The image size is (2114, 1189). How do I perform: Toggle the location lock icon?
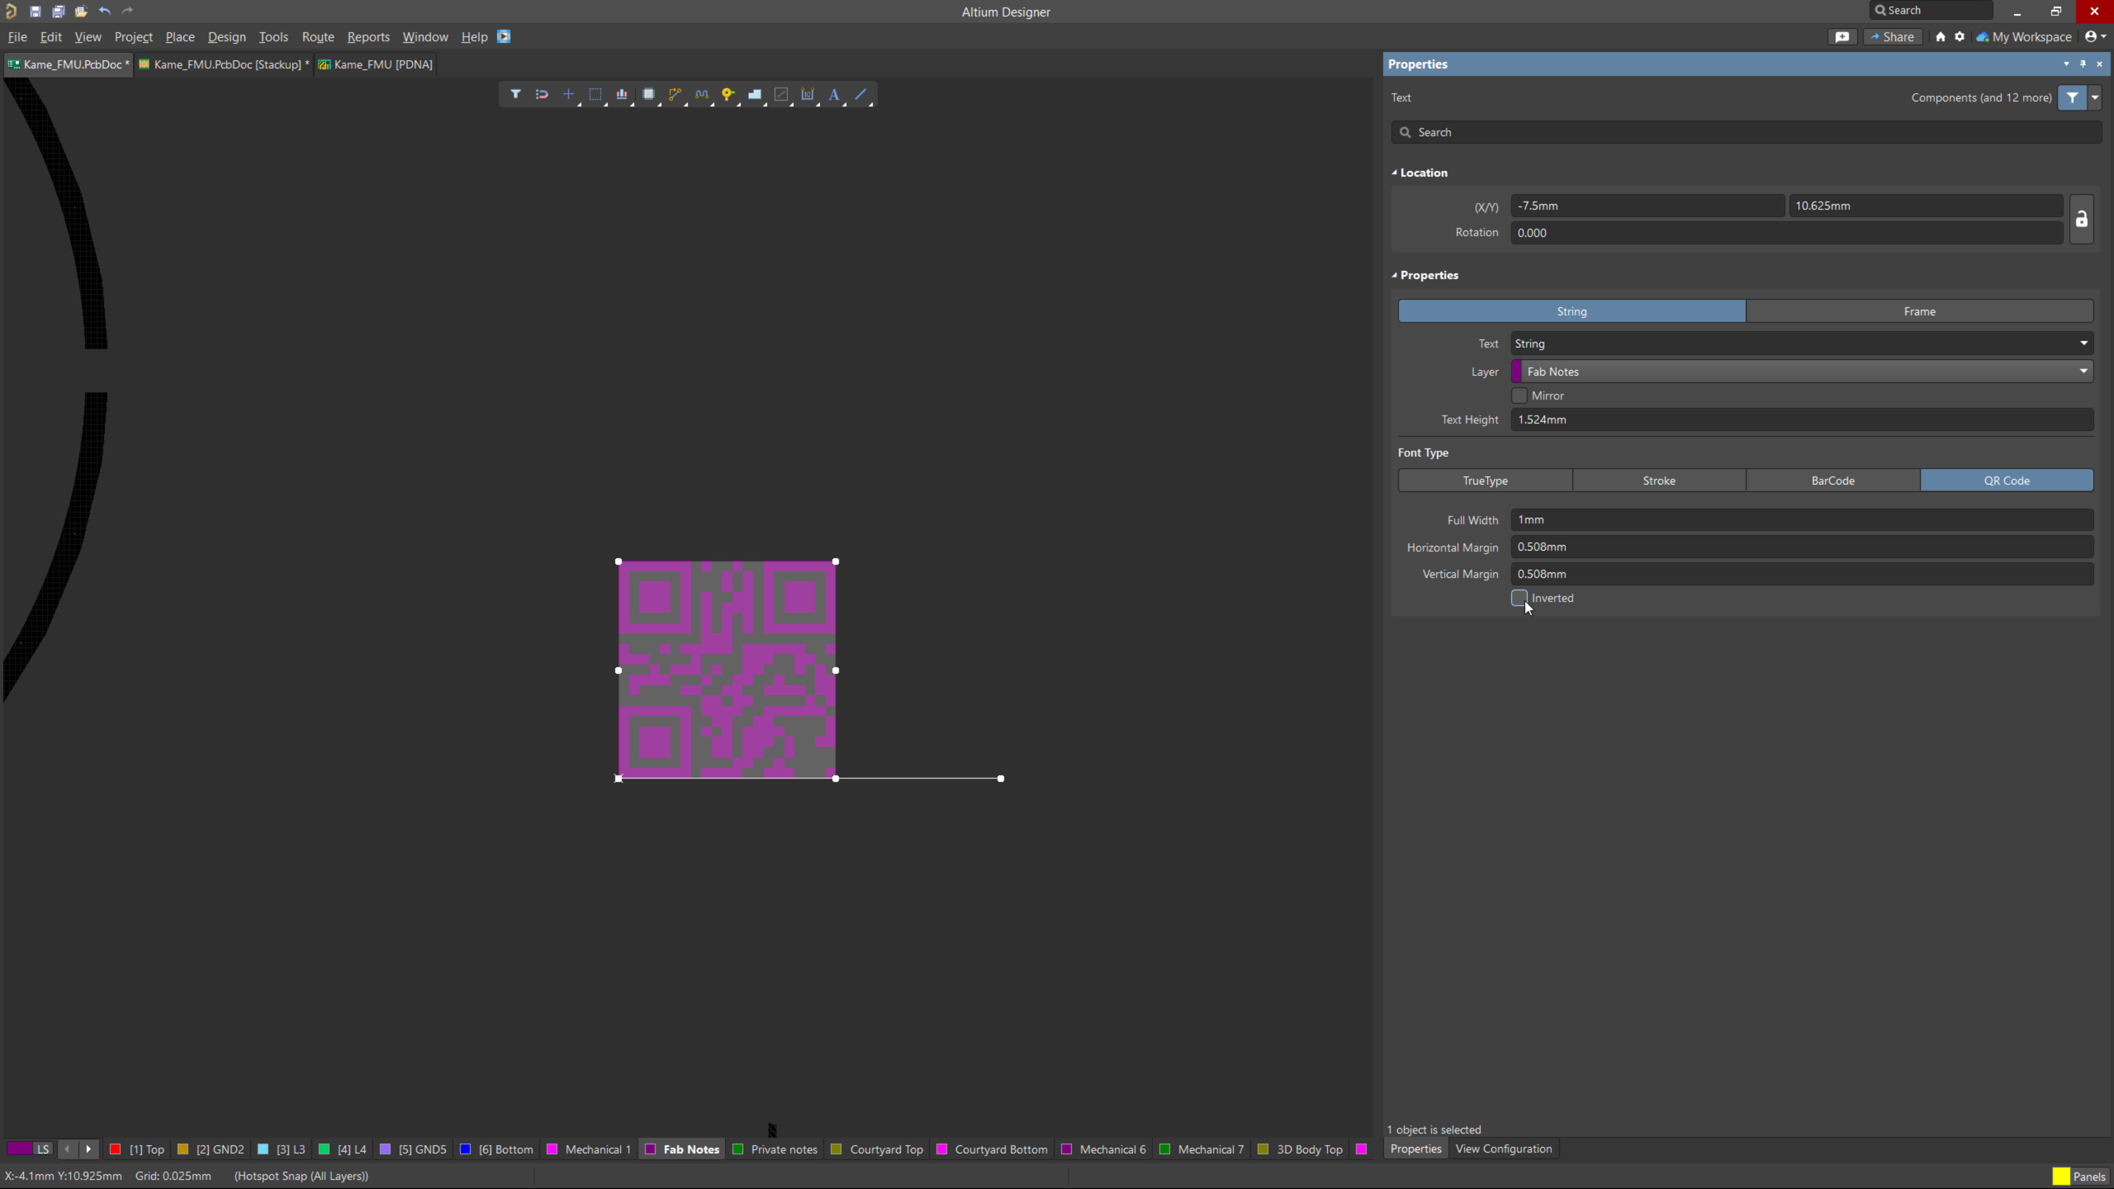pyautogui.click(x=2082, y=219)
